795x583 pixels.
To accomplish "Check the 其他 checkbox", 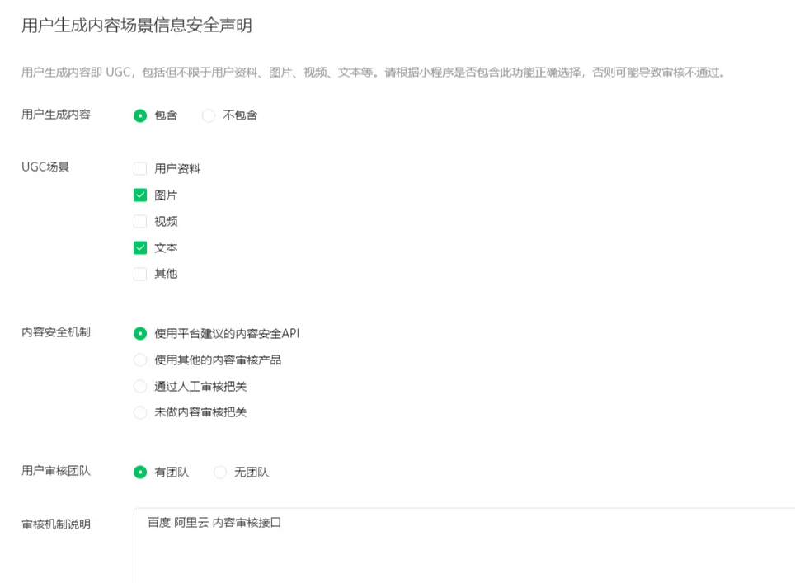I will point(140,274).
